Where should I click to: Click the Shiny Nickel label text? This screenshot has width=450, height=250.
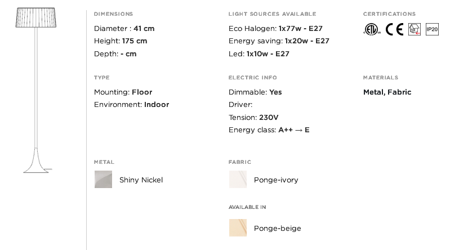[x=141, y=180]
